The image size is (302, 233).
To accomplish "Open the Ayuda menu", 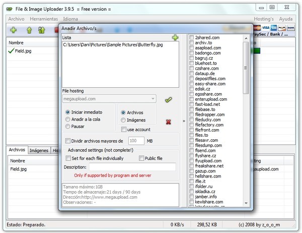I will [286, 19].
